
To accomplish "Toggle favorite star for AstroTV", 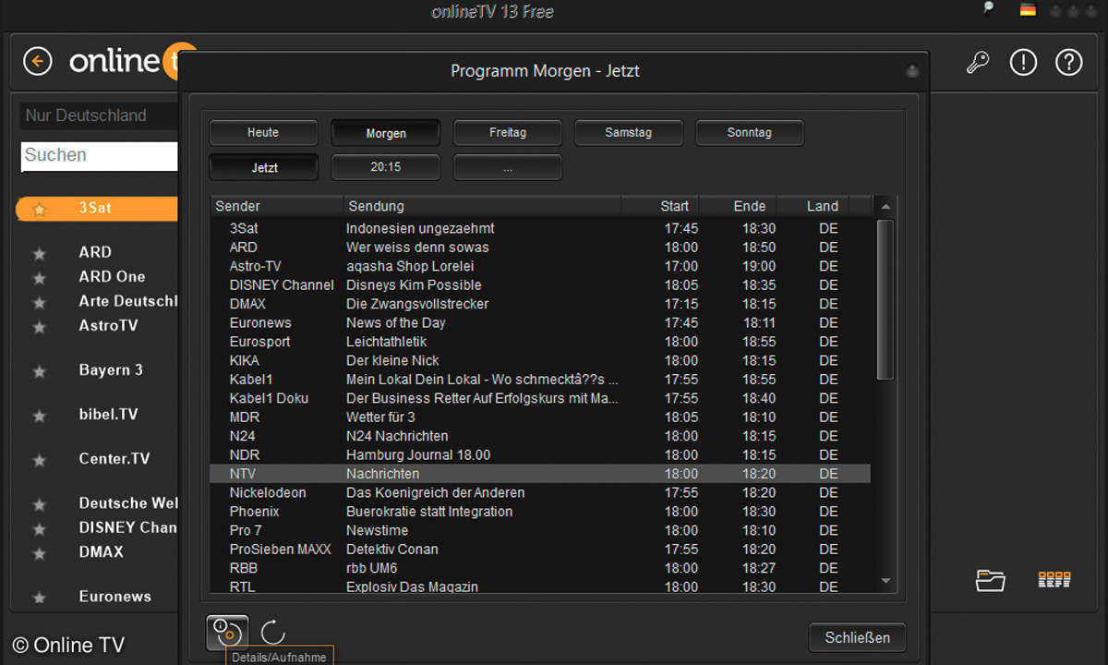I will coord(39,327).
